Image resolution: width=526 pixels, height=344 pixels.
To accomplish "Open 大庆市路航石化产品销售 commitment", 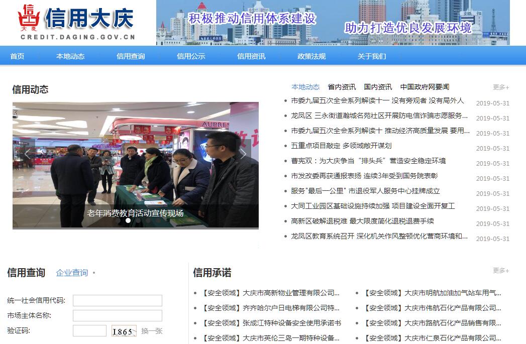I will pyautogui.click(x=433, y=323).
